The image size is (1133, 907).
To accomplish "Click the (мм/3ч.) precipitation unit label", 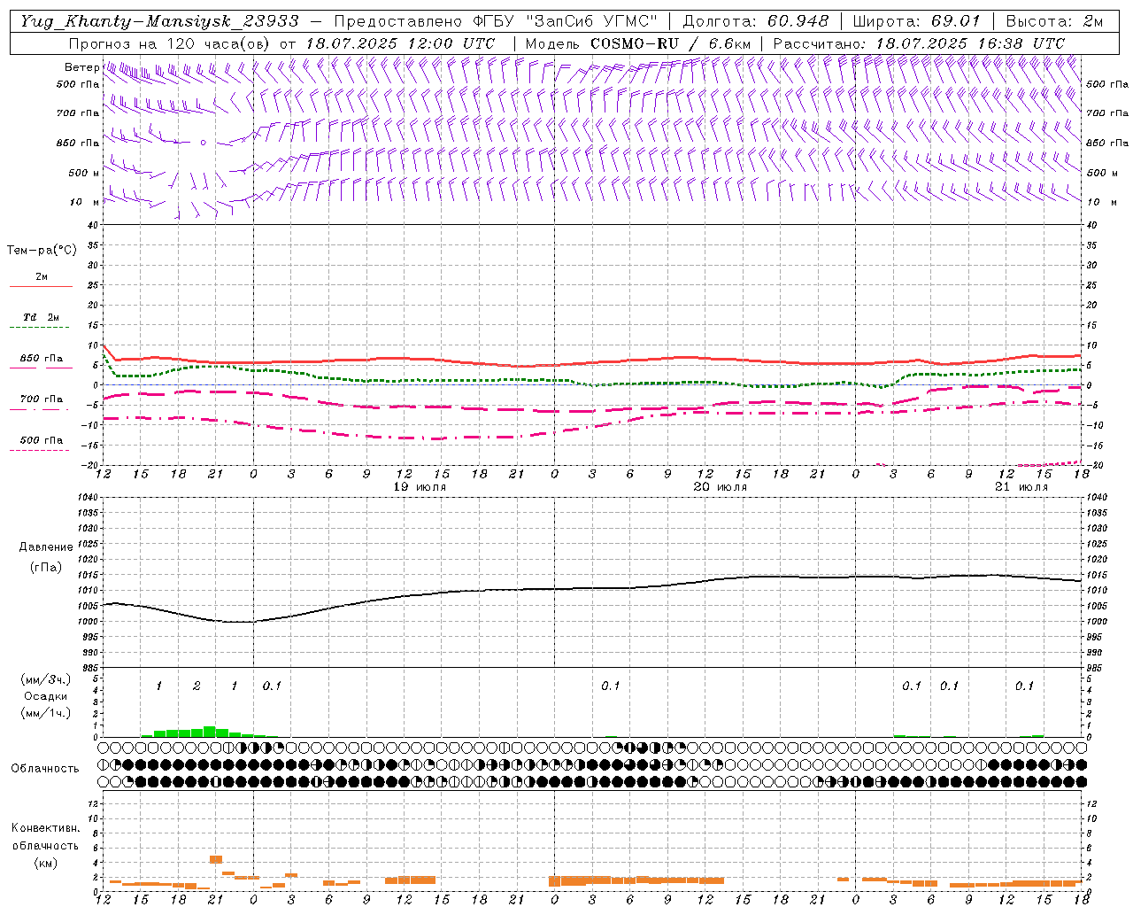I will 45,679.
